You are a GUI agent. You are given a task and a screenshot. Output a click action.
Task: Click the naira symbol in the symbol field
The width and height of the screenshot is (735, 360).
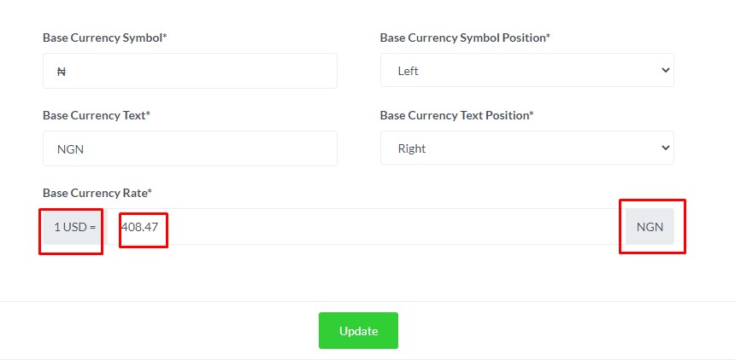(61, 72)
